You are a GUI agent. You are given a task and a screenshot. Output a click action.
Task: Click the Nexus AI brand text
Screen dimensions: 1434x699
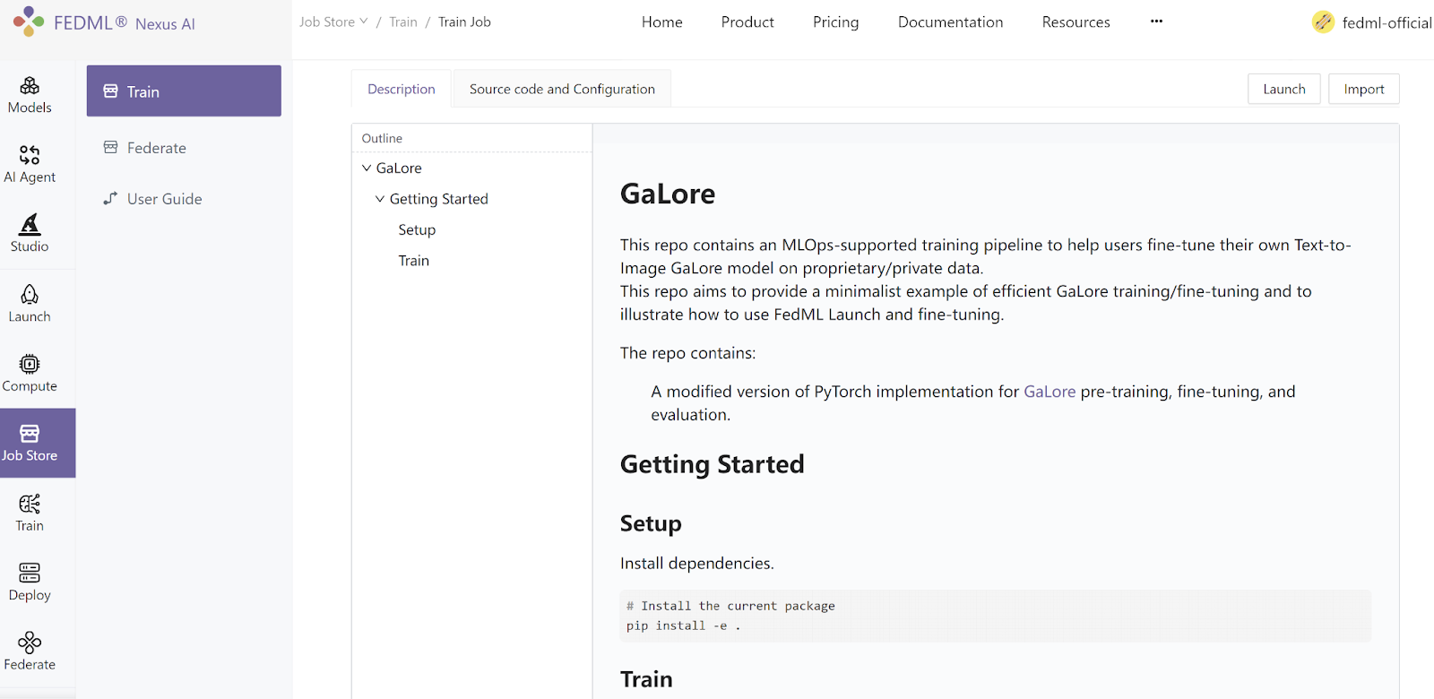[x=165, y=24]
